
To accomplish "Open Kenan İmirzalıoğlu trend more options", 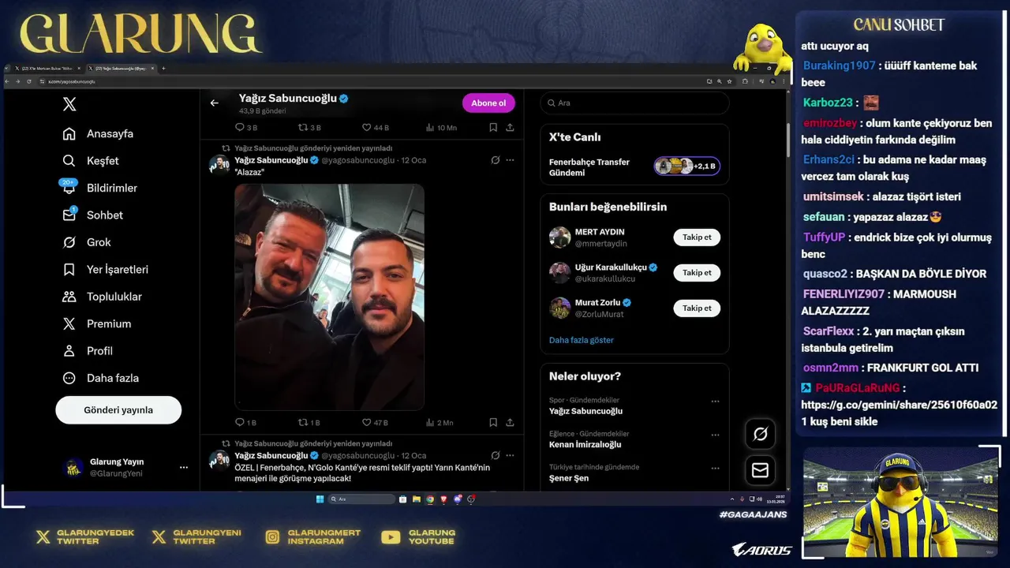I will pos(715,435).
